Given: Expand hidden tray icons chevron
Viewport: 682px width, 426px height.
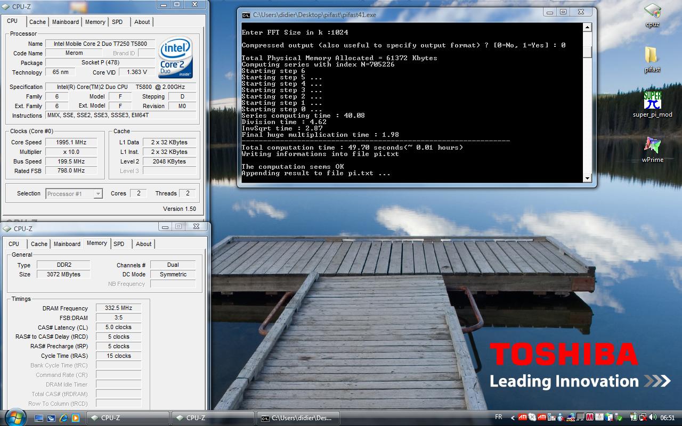Looking at the screenshot, I should 513,417.
